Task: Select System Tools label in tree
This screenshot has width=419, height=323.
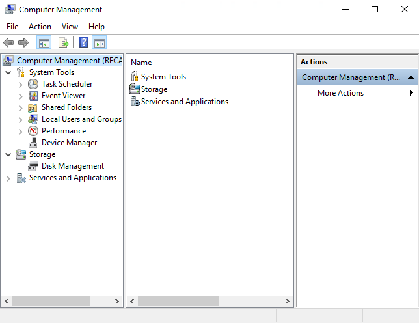Action: tap(51, 72)
